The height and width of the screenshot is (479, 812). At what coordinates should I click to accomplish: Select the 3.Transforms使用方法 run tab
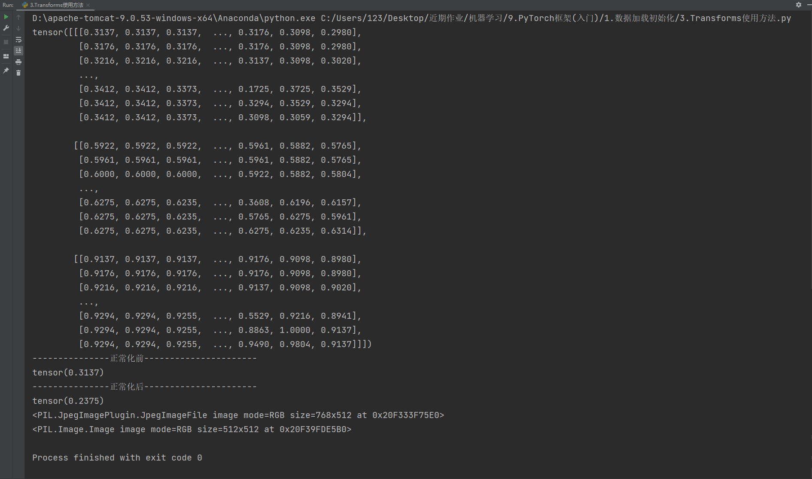click(56, 5)
